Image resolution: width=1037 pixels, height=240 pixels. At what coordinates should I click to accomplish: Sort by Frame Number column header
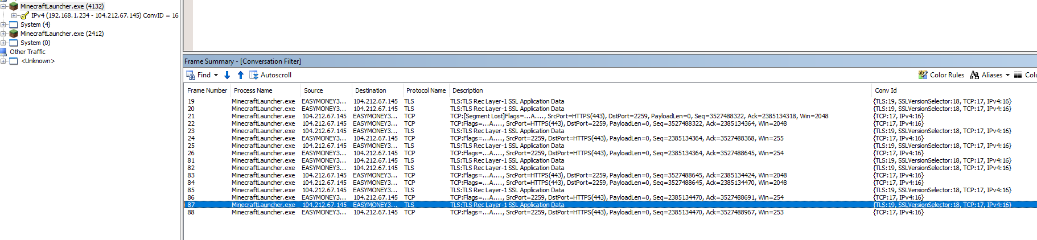pyautogui.click(x=207, y=90)
